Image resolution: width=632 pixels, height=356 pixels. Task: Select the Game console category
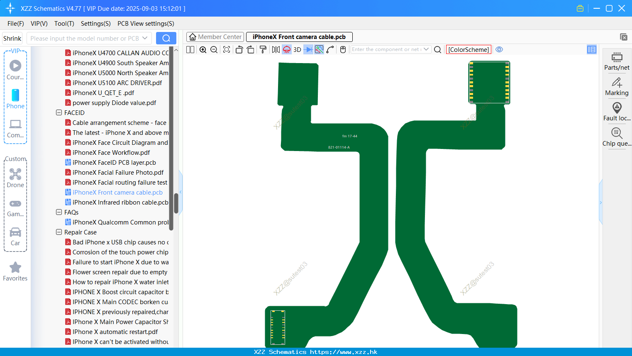15,208
